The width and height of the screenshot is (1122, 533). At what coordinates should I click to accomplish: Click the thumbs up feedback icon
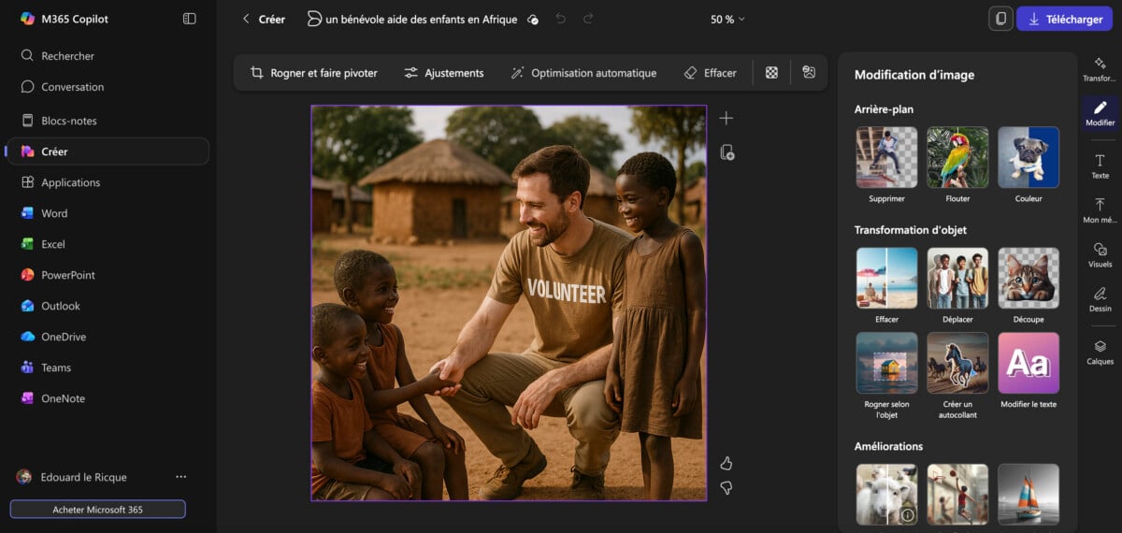tap(726, 464)
